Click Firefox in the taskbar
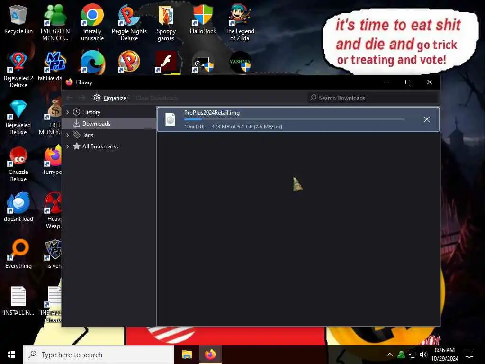Image resolution: width=485 pixels, height=364 pixels. coord(210,355)
